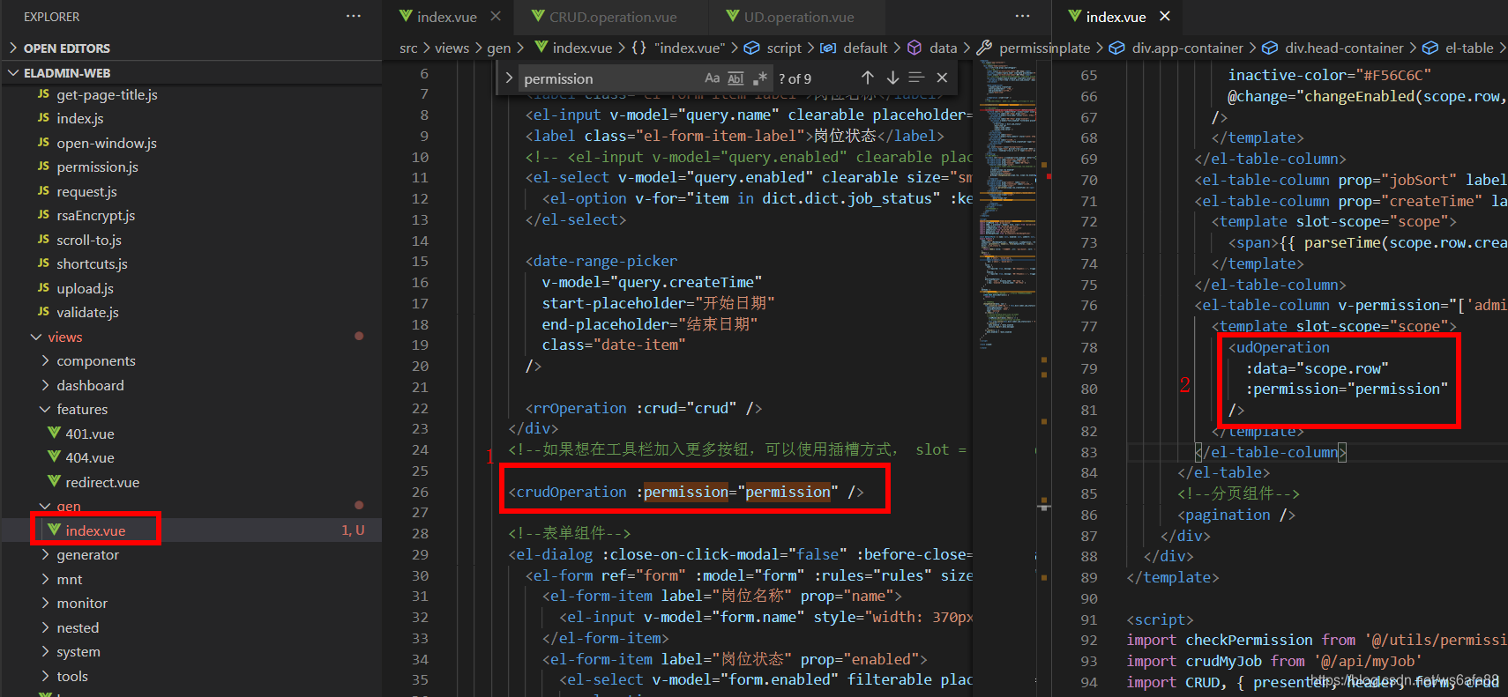This screenshot has height=697, width=1508.
Task: Click the 'script' cube breadcrumb
Action: click(773, 48)
